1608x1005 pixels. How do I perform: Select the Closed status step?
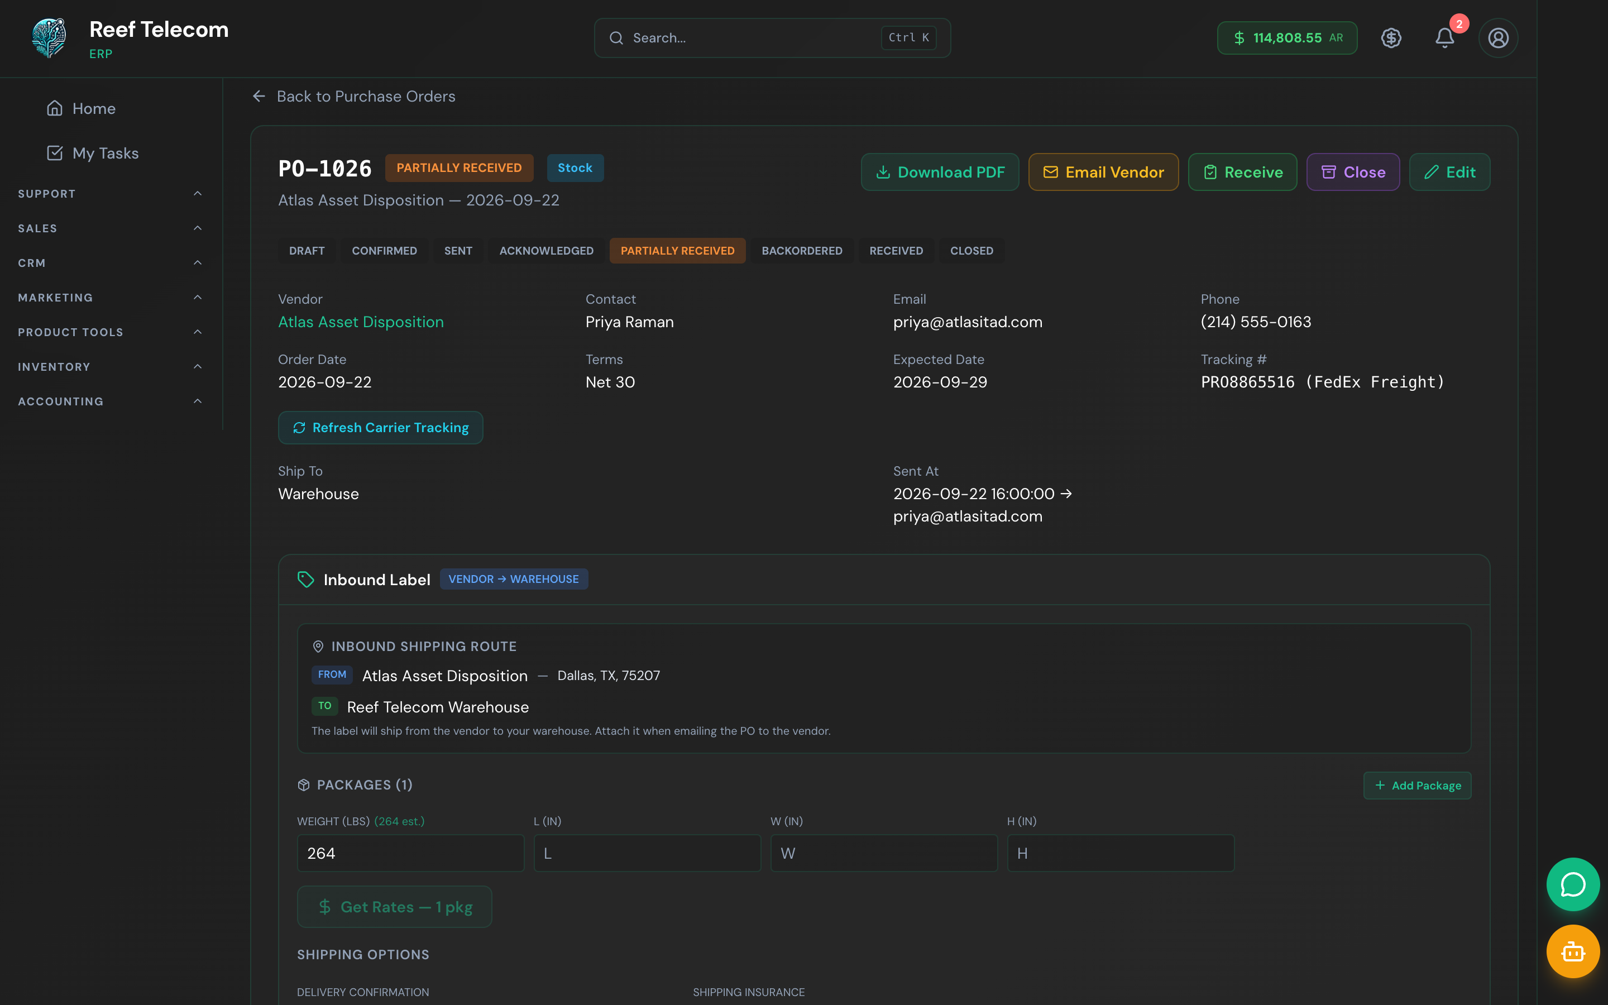(971, 251)
